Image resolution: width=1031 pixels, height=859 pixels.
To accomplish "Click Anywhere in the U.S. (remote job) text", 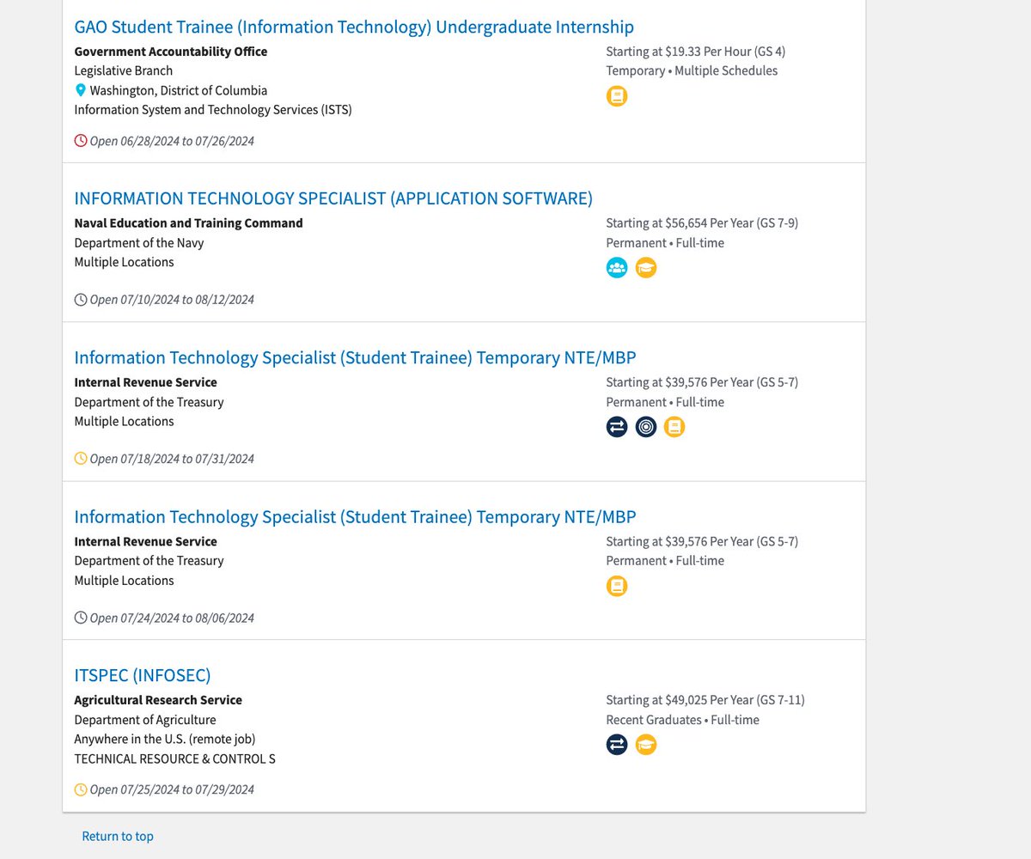I will (165, 739).
